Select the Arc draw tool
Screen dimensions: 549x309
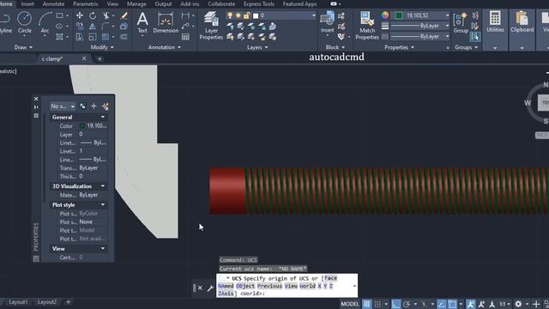click(x=45, y=22)
